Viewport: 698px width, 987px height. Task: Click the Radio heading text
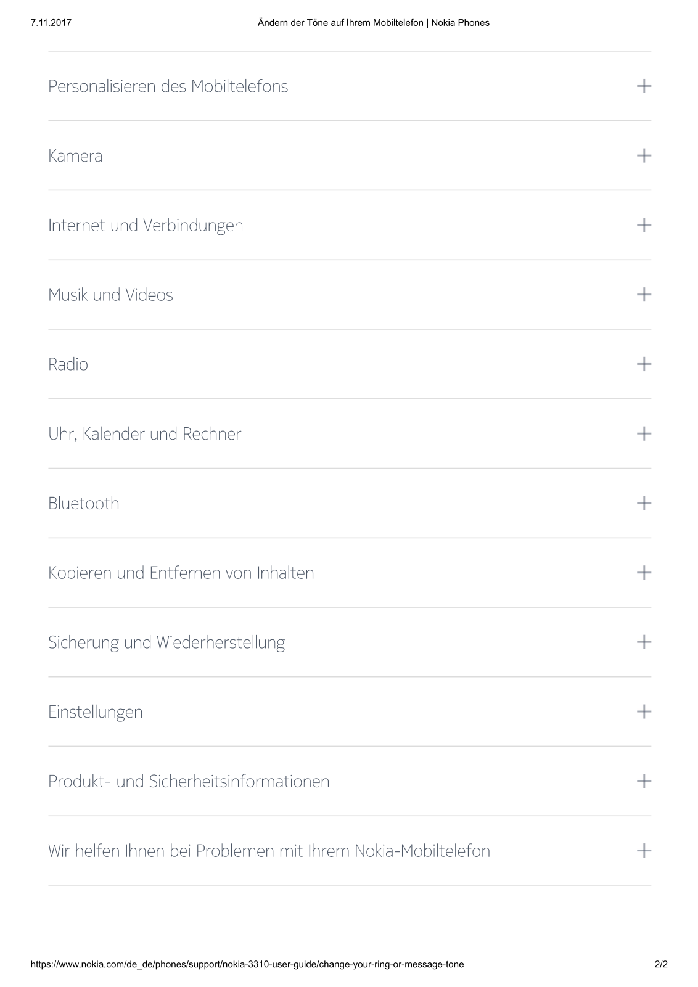(68, 364)
